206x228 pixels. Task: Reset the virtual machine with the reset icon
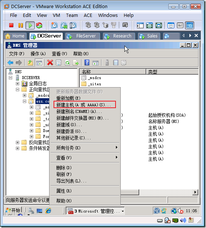coord(39,25)
